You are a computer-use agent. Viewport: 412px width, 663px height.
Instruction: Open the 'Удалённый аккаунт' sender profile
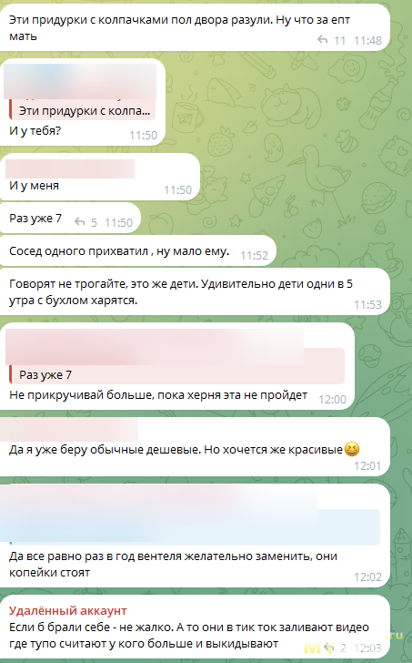click(68, 610)
